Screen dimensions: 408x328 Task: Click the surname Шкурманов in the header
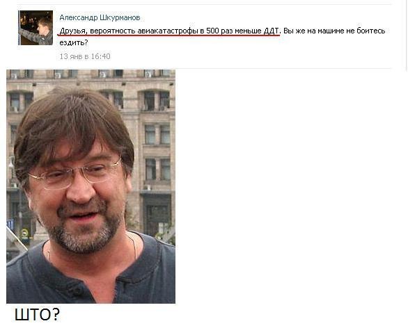(120, 17)
